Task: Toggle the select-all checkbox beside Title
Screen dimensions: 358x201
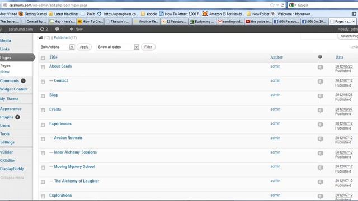Action: click(43, 58)
